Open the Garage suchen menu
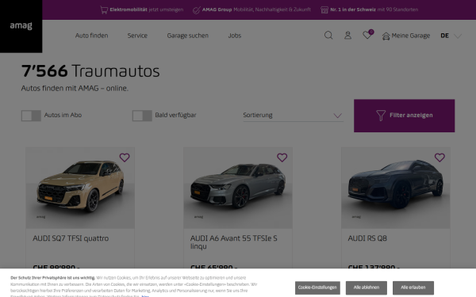Image resolution: width=476 pixels, height=297 pixels. click(187, 36)
